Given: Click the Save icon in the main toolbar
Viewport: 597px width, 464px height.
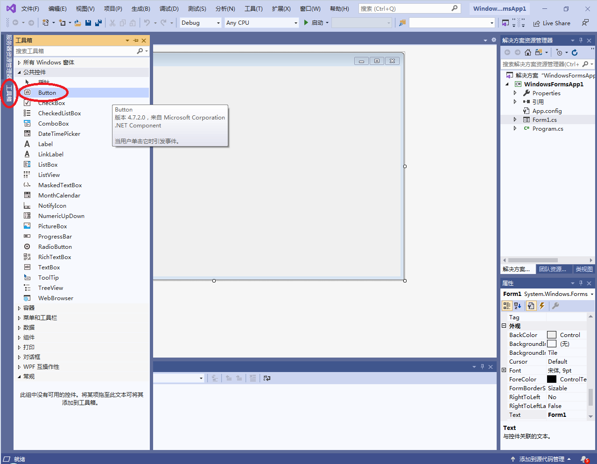Looking at the screenshot, I should coord(88,22).
